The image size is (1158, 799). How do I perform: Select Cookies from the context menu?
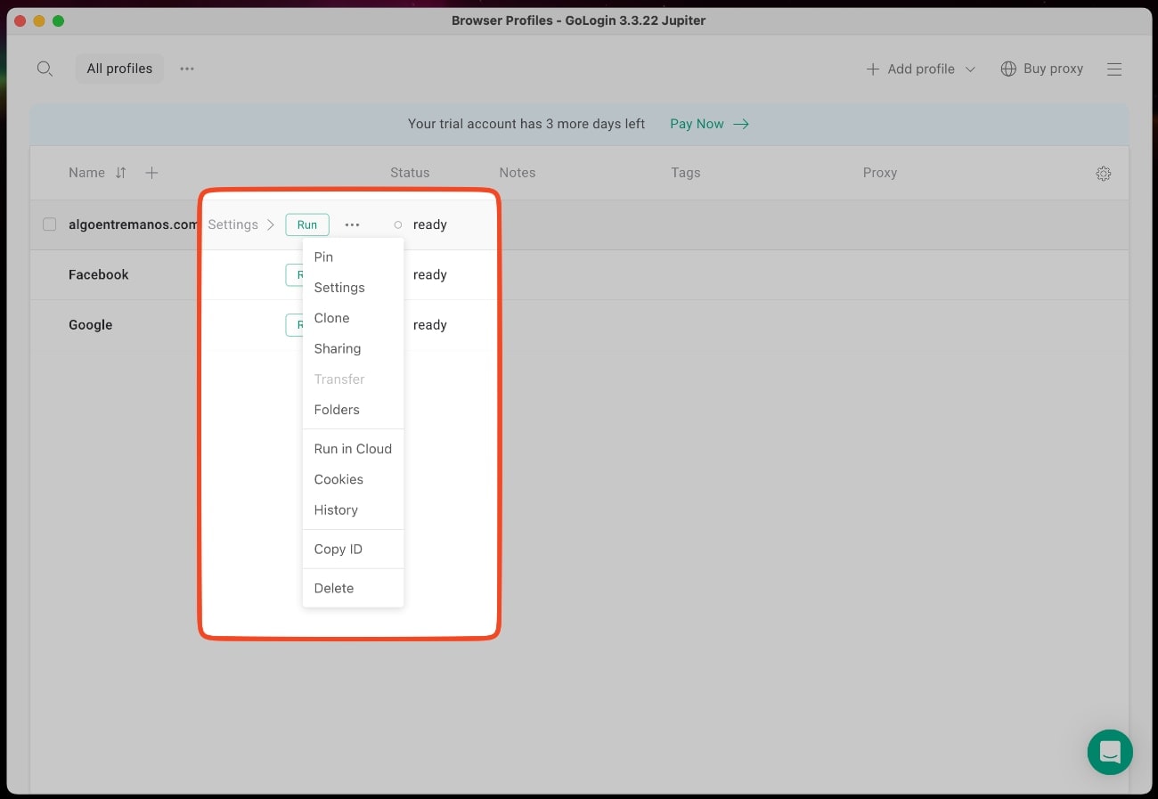(353, 479)
